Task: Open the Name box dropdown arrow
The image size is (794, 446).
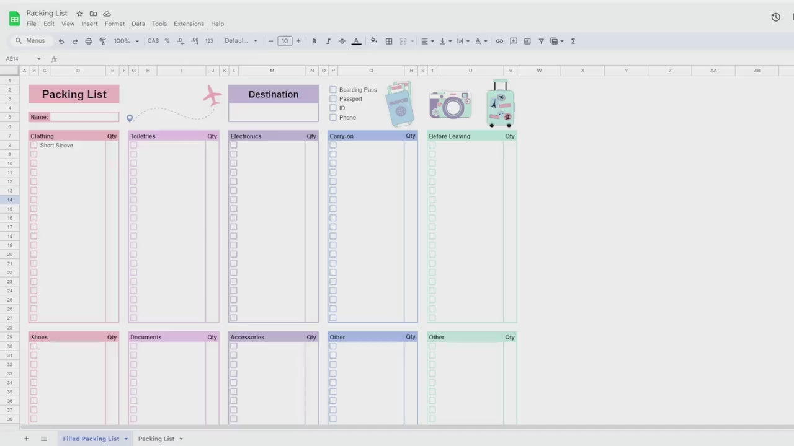Action: [x=38, y=59]
